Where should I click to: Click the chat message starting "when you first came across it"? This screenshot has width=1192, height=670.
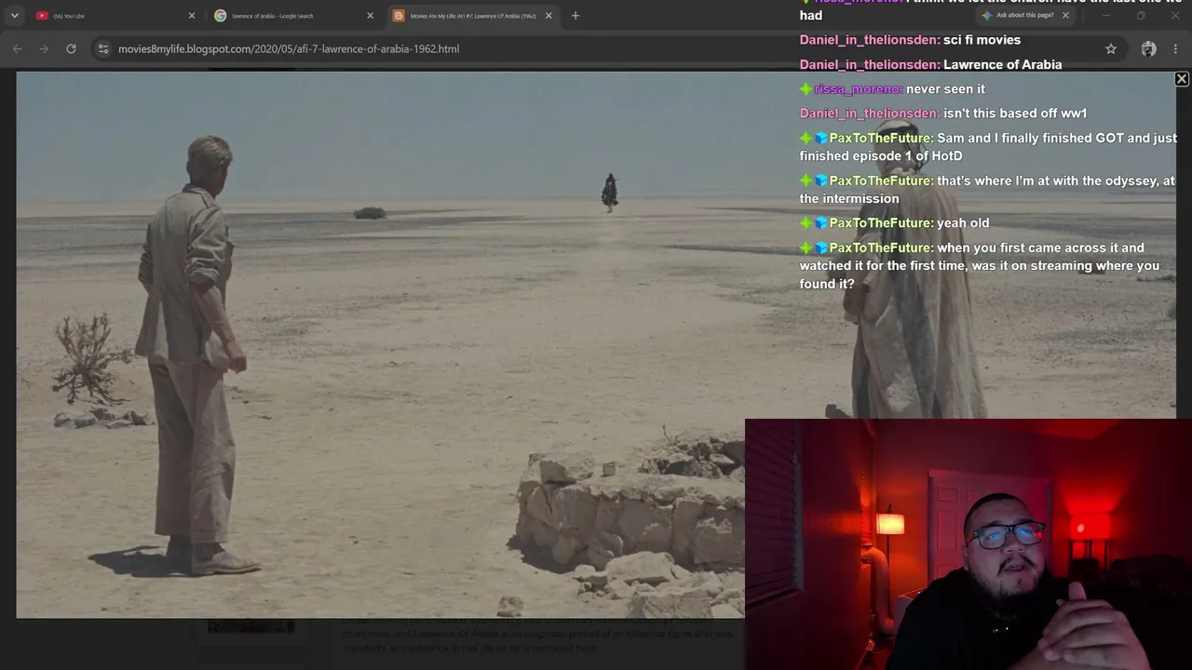click(x=980, y=266)
